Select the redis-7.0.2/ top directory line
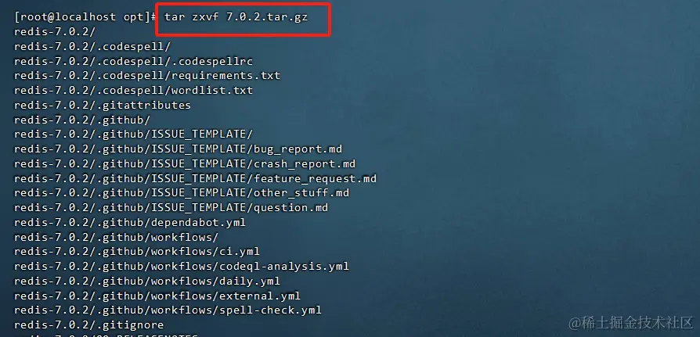 coord(55,31)
